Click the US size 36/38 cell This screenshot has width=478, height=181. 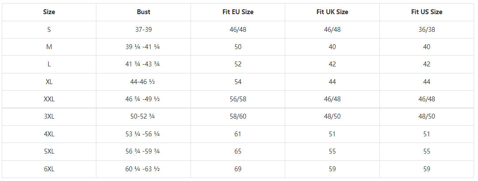[x=426, y=30]
